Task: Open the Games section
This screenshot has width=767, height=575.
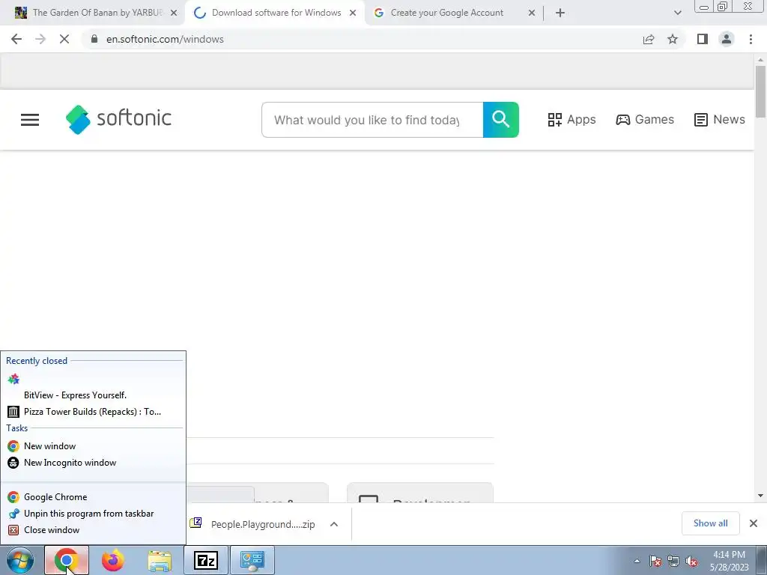Action: [x=645, y=120]
